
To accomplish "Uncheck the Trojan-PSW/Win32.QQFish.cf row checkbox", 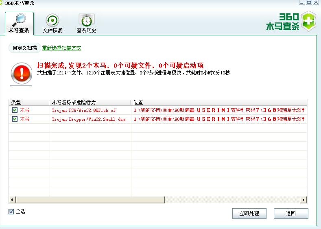I will coord(15,110).
